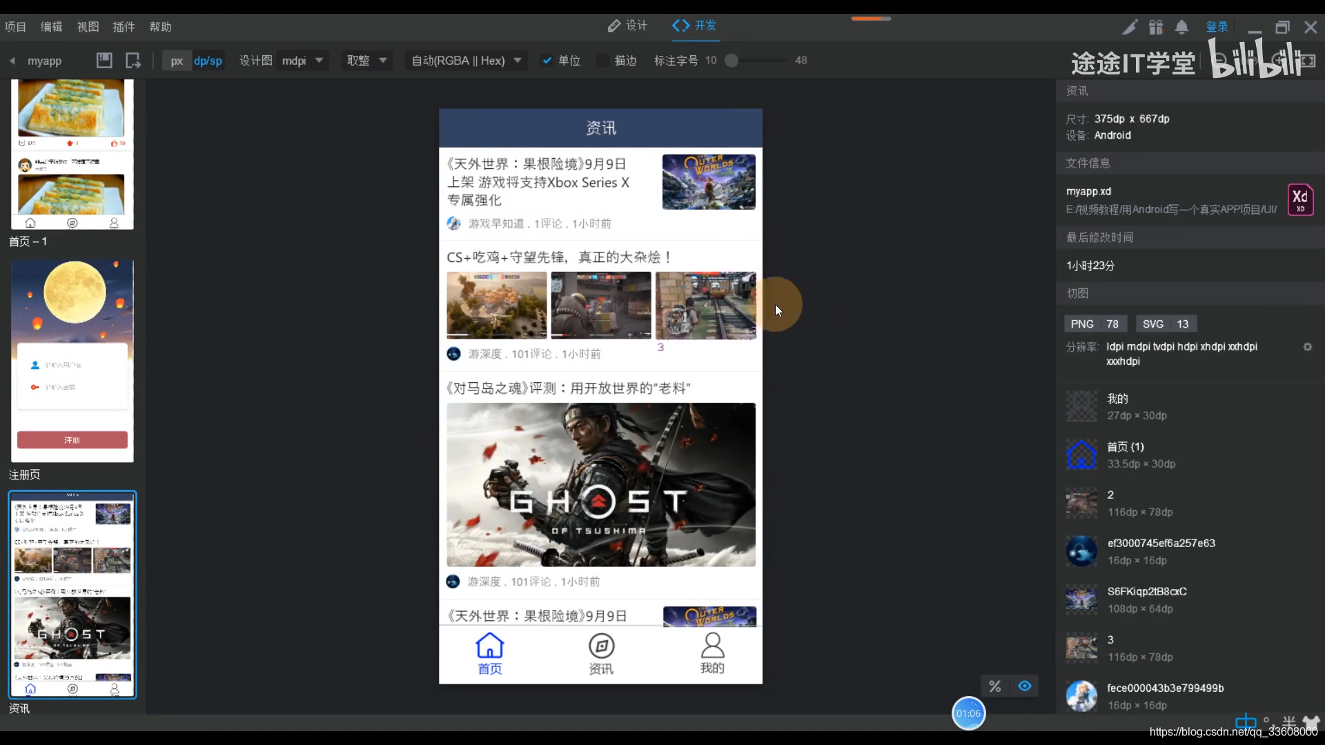Click the profile 我的 icon in the mockup tab bar
Screen dimensions: 1325x745
pos(712,646)
